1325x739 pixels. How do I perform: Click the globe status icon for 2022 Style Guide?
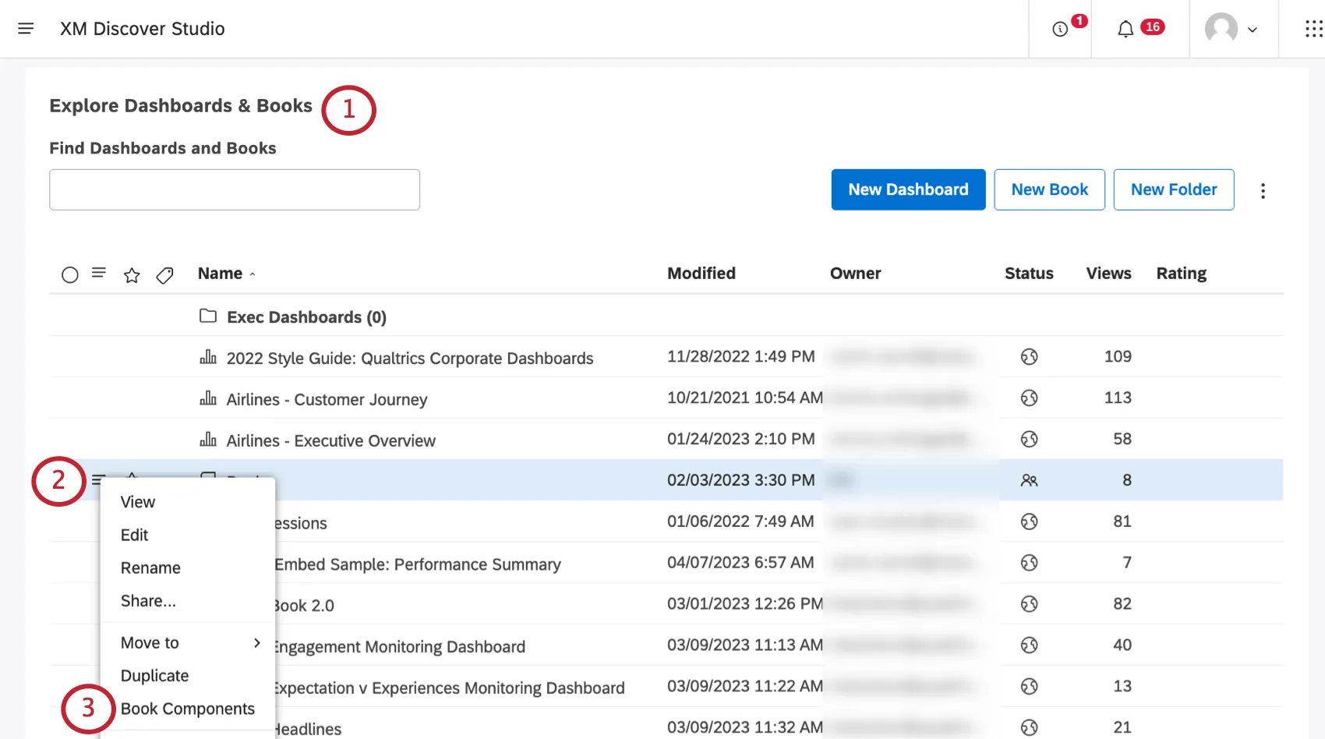click(1029, 356)
